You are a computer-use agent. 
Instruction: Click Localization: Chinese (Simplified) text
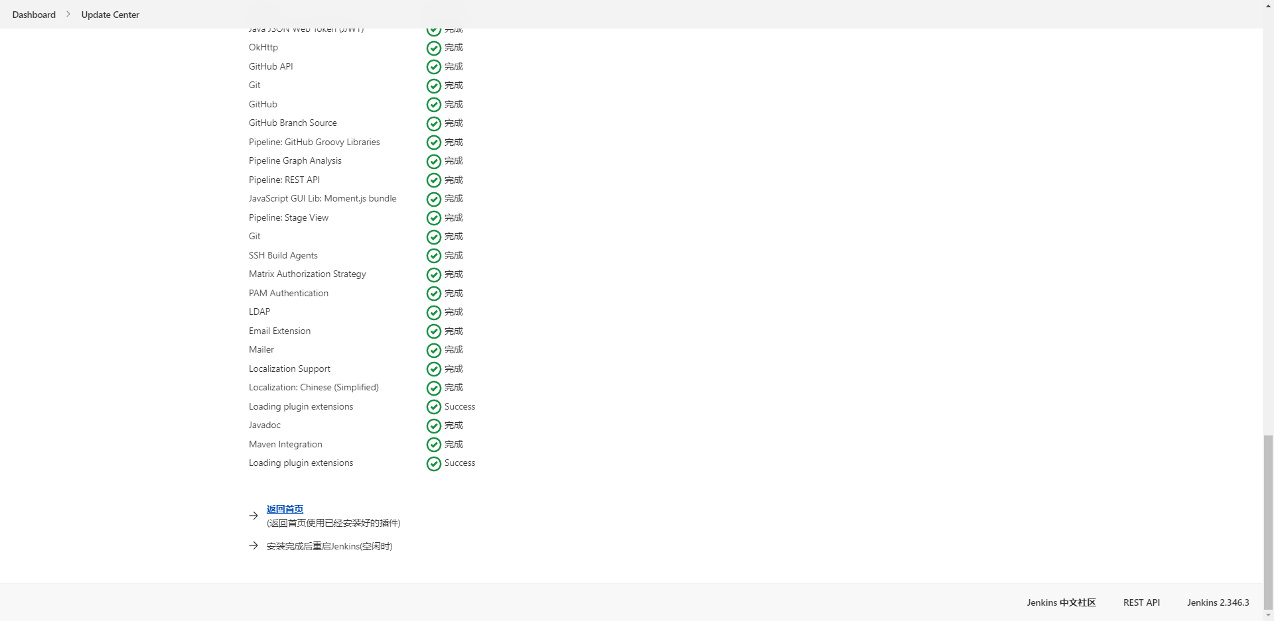click(x=314, y=387)
